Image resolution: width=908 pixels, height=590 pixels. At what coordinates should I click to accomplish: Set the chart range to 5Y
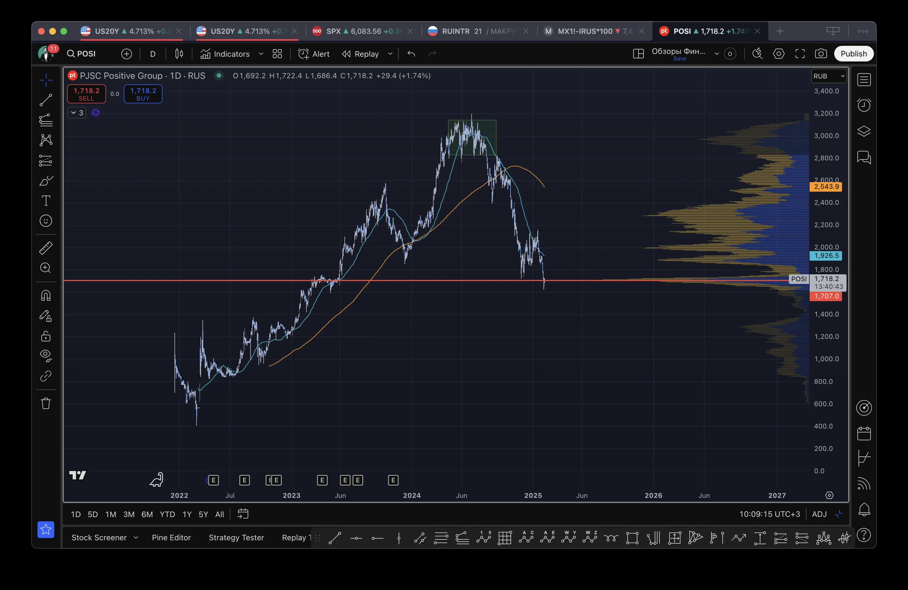point(203,514)
